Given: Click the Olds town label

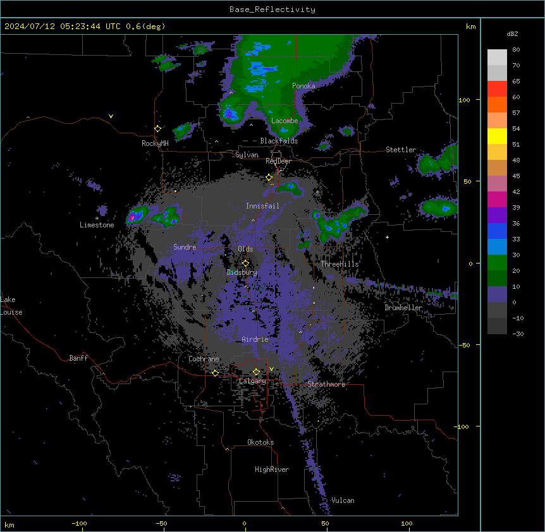Looking at the screenshot, I should pos(245,249).
